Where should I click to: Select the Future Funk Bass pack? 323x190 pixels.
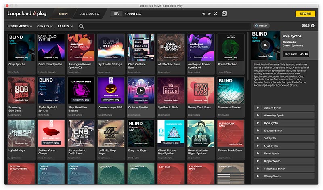[231, 140]
